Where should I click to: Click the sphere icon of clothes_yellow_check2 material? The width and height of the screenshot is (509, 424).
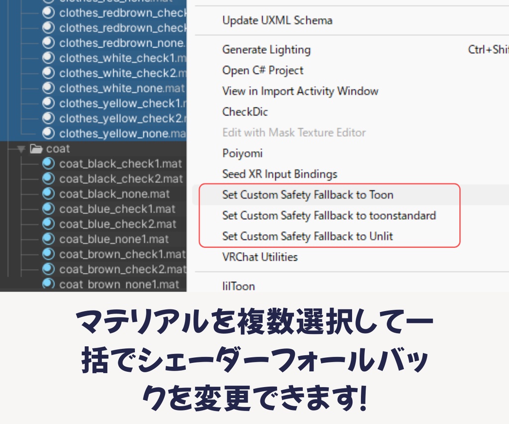(x=48, y=118)
